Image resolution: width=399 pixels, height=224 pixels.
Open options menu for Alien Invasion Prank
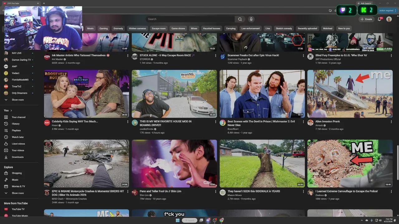pos(391,122)
